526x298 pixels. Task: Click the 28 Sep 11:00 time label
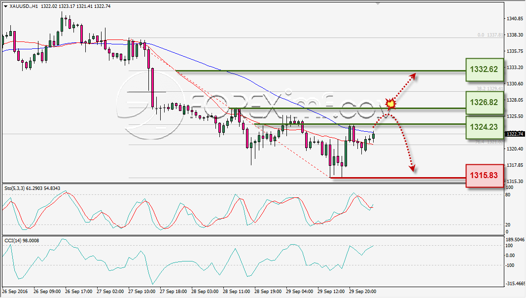click(x=237, y=291)
